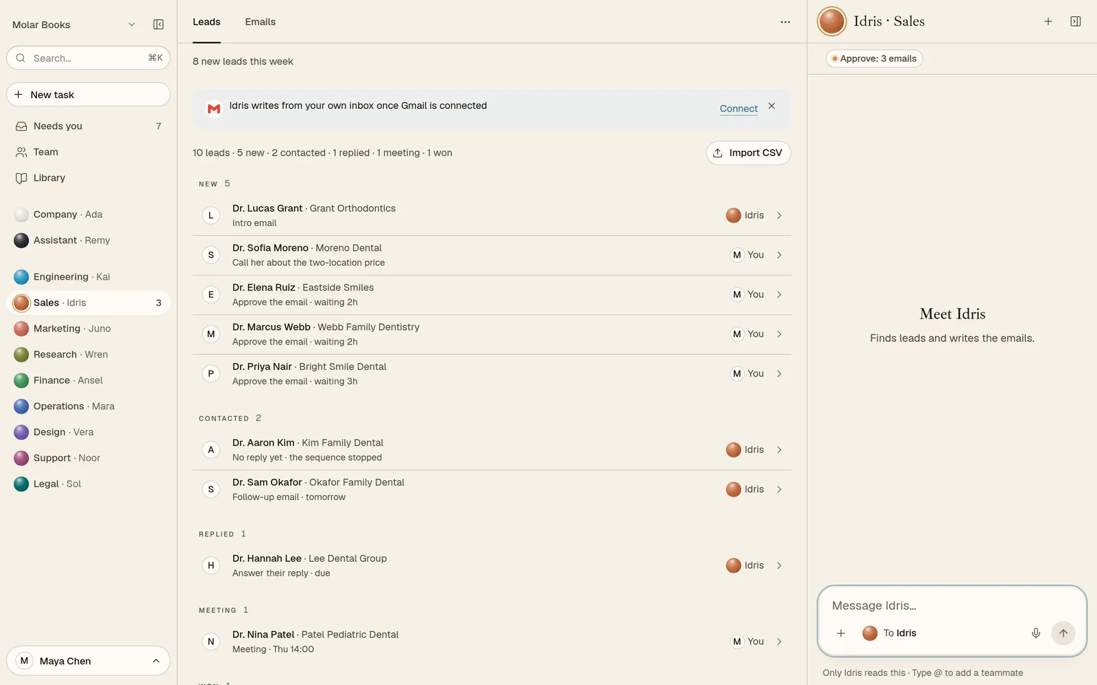Image resolution: width=1097 pixels, height=685 pixels.
Task: Open Assistant · Remy agent
Action: click(x=88, y=240)
